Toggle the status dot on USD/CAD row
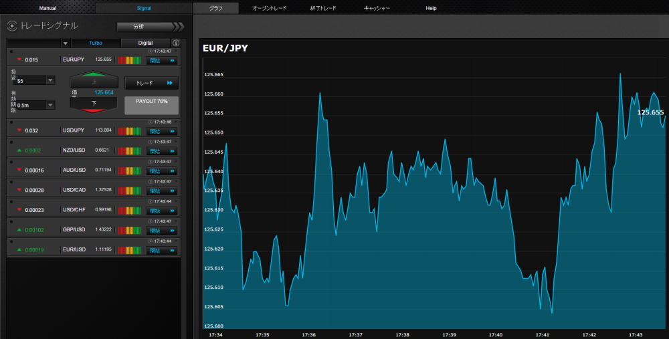The width and height of the screenshot is (669, 339). (11, 182)
